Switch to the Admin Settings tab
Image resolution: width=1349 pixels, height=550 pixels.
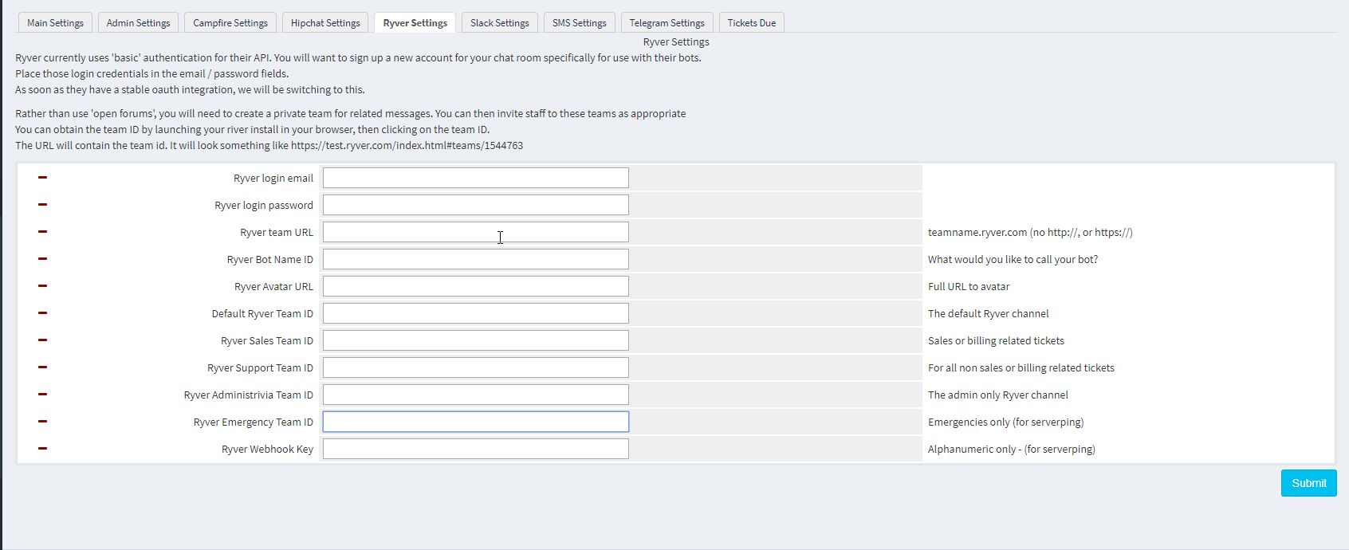[138, 22]
